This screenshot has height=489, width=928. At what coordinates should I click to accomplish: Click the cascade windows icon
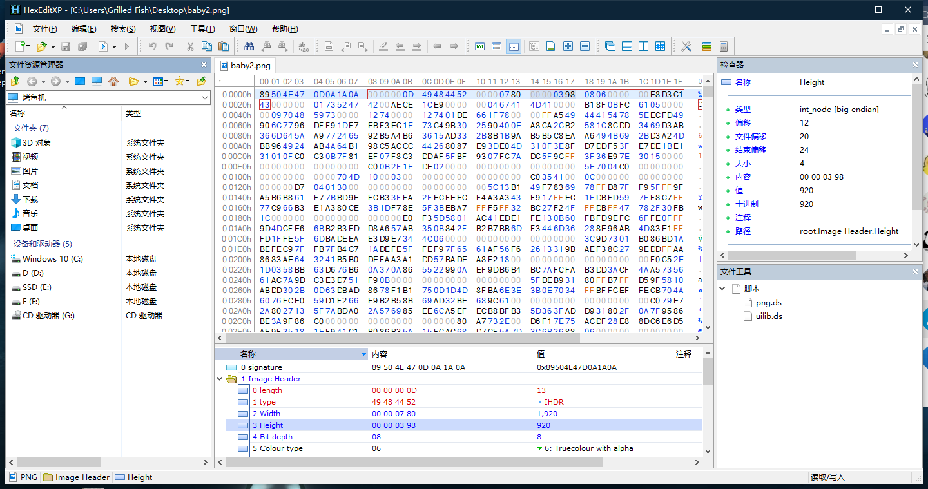click(610, 46)
